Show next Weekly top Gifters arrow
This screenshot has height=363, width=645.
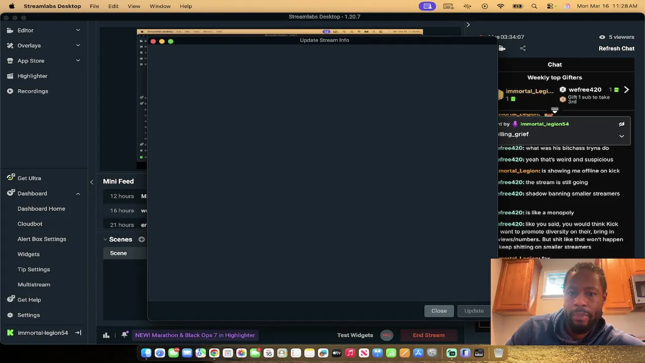point(626,90)
